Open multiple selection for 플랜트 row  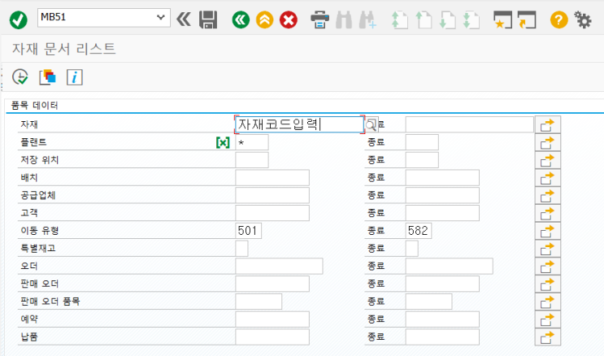(547, 142)
